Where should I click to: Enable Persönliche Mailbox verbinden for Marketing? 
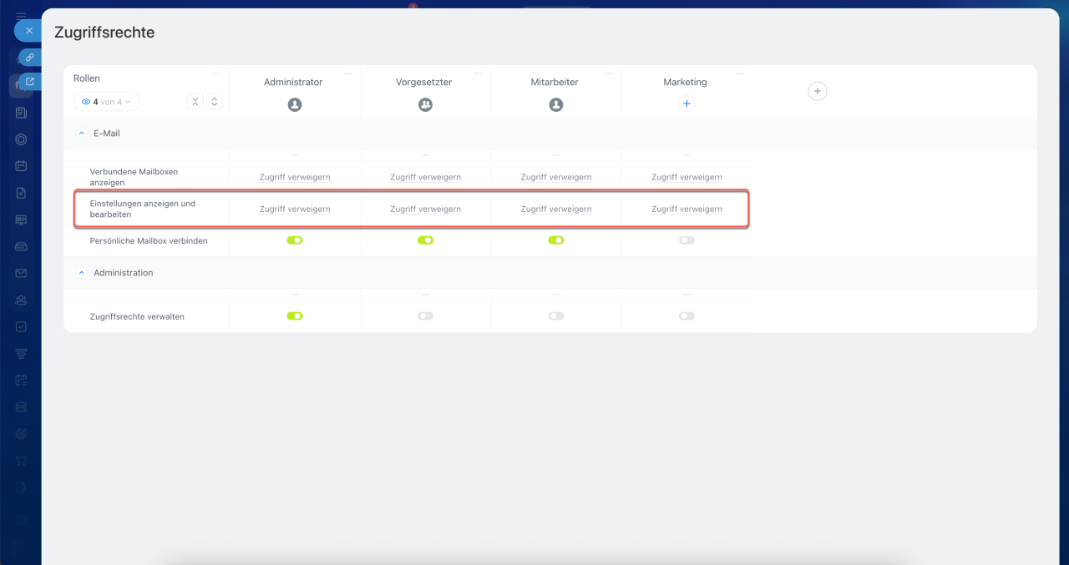click(686, 240)
